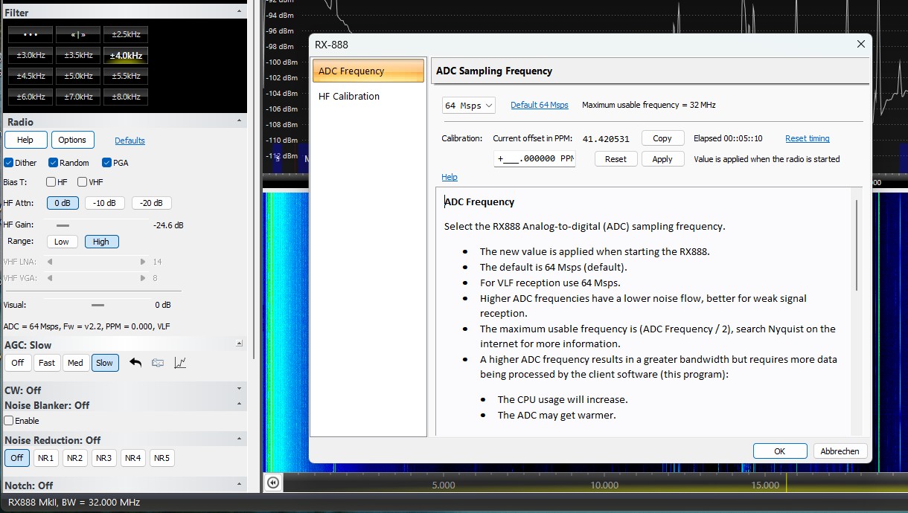Check the Noise Blanker Enable box
This screenshot has width=908, height=513.
9,421
